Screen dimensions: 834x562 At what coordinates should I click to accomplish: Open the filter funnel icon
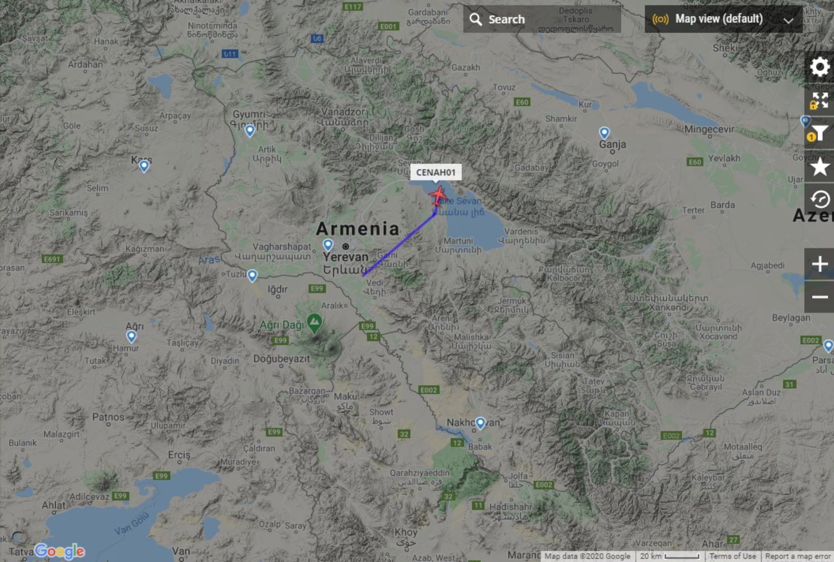point(820,133)
